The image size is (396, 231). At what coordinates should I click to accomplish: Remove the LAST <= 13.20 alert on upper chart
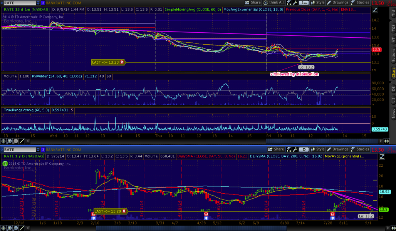click(122, 62)
